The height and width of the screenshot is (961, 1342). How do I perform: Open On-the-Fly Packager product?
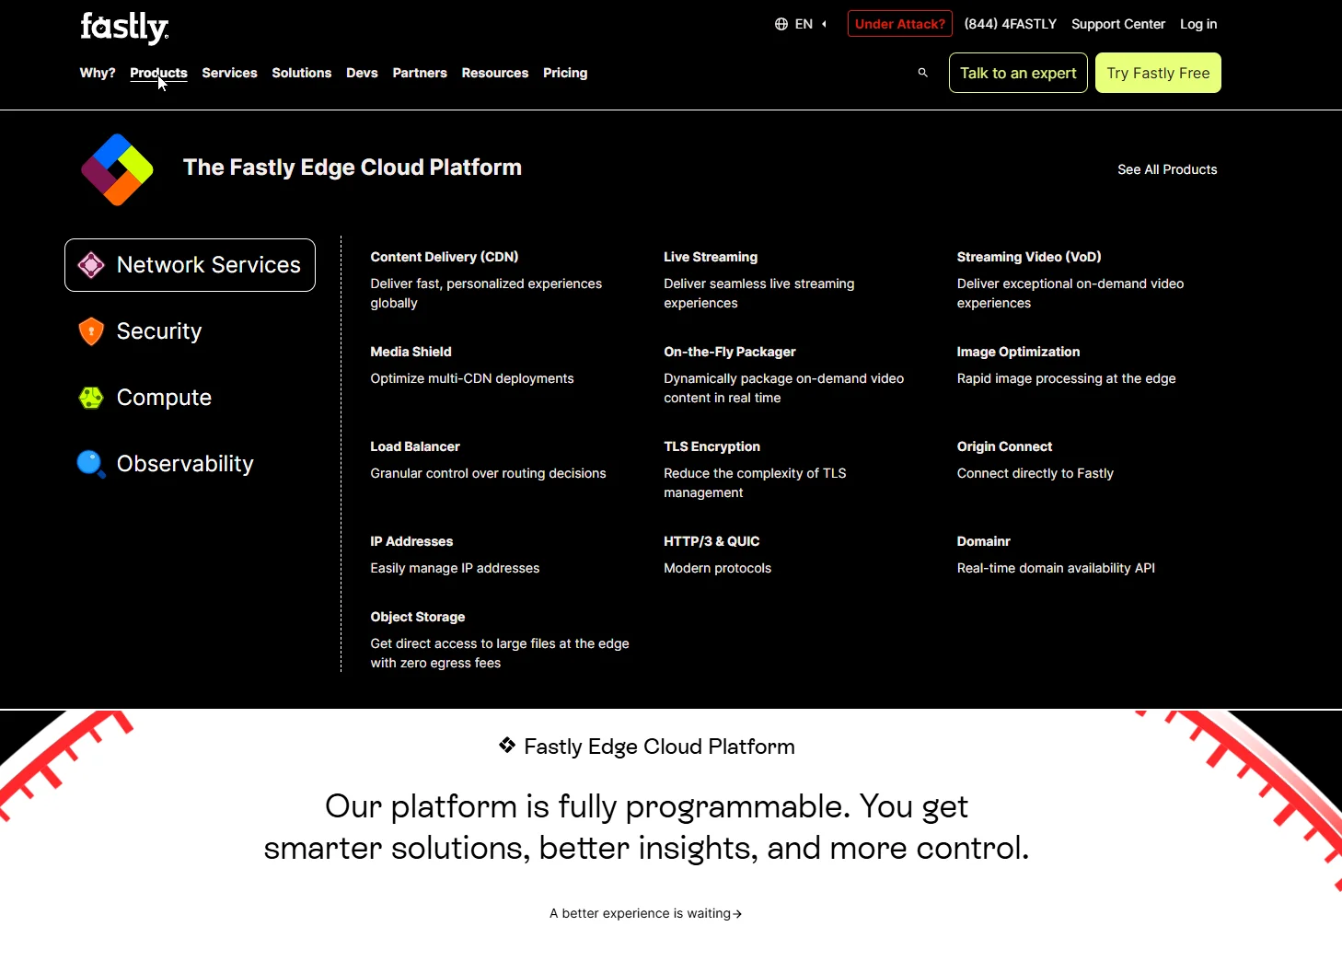tap(730, 352)
